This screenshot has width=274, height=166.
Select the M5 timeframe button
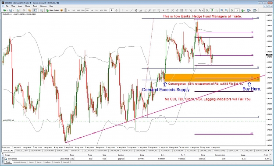coord(74,10)
